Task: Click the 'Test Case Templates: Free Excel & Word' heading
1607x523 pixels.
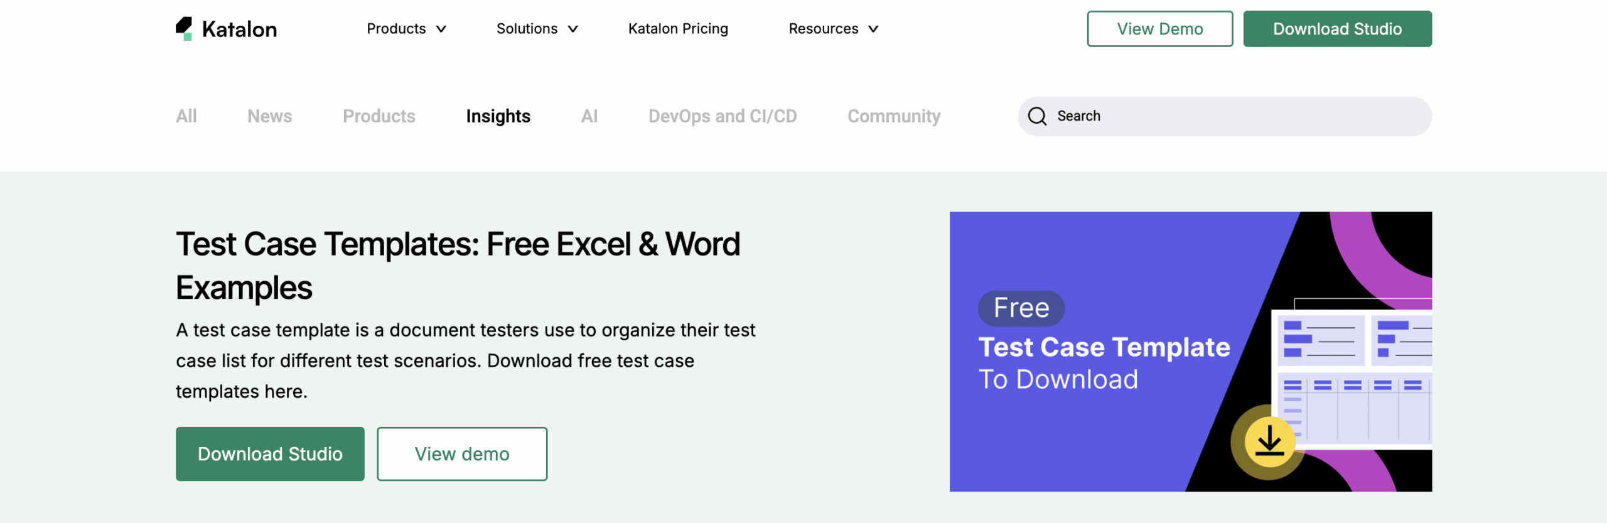Action: click(x=458, y=266)
